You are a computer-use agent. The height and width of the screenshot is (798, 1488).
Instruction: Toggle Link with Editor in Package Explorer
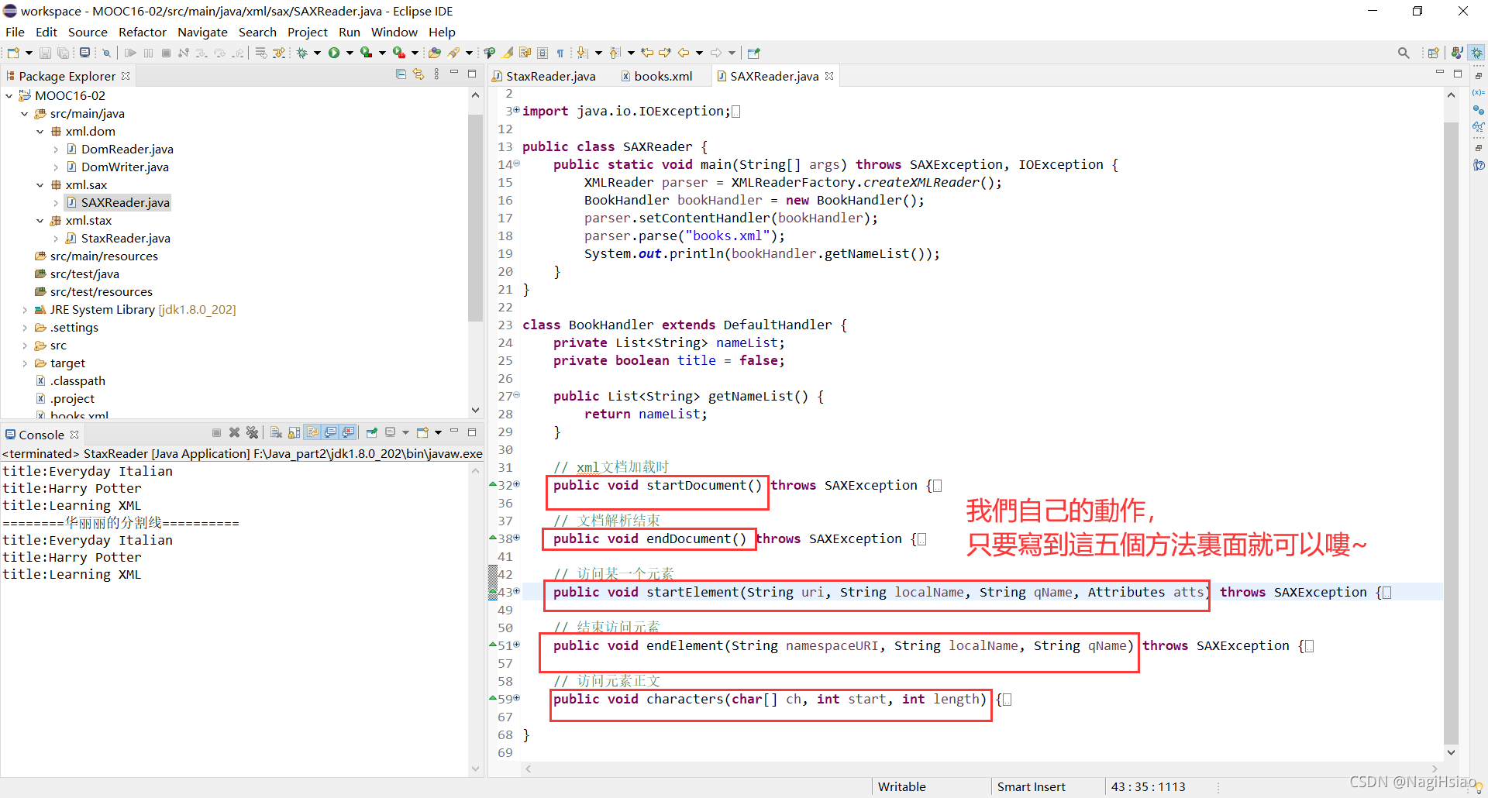tap(418, 74)
